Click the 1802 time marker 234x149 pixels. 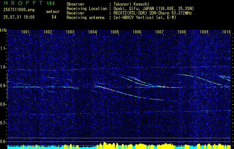48,32
